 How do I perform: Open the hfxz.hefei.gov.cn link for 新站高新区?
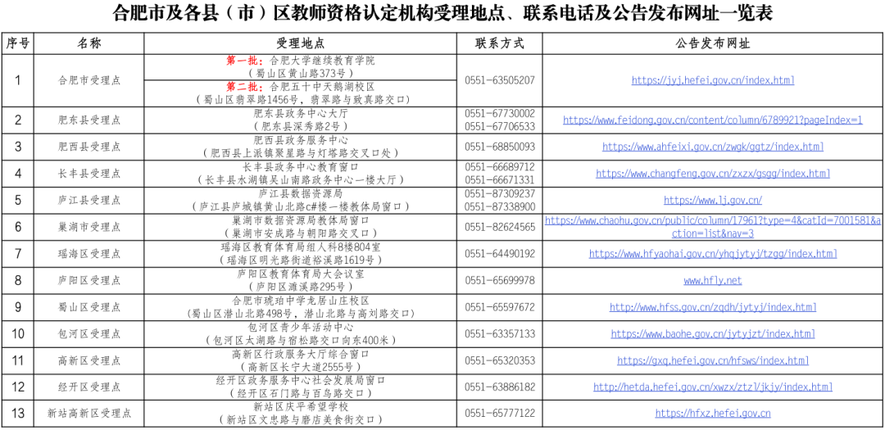713,414
